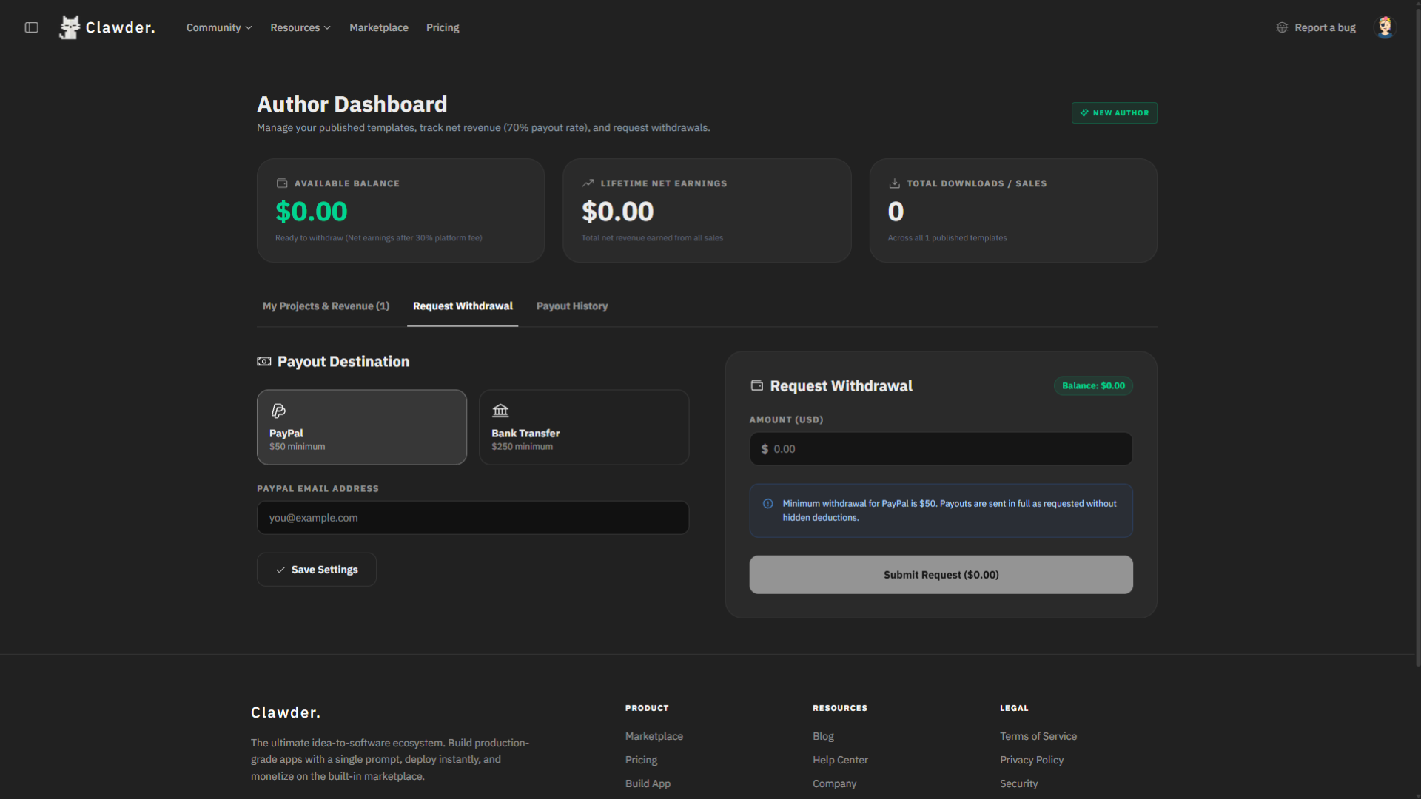This screenshot has height=799, width=1421.
Task: Open Terms of Service link
Action: coord(1038,736)
